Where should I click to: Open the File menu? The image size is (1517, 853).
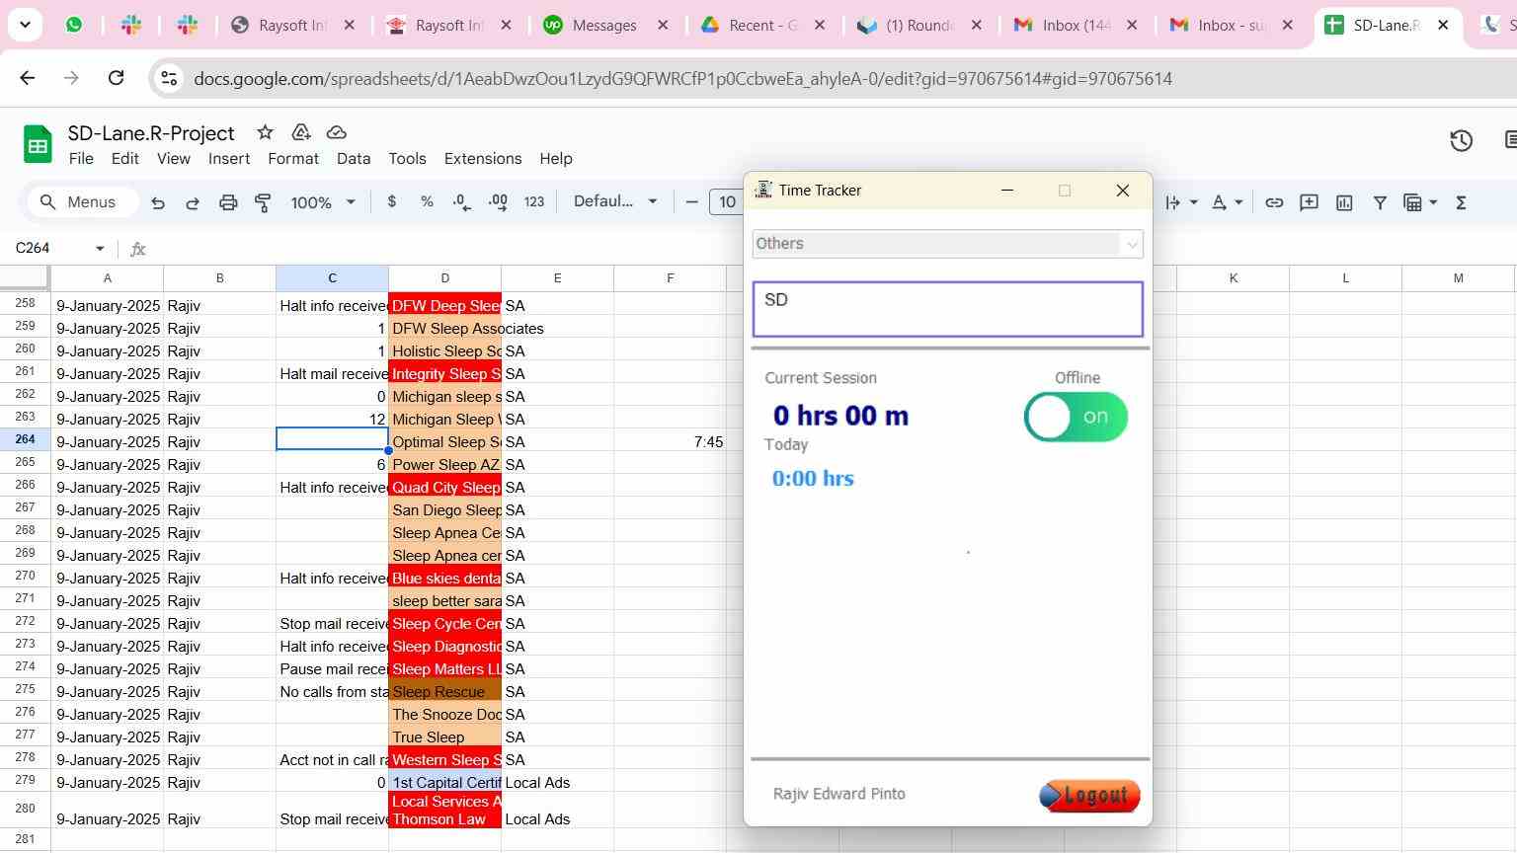point(81,159)
